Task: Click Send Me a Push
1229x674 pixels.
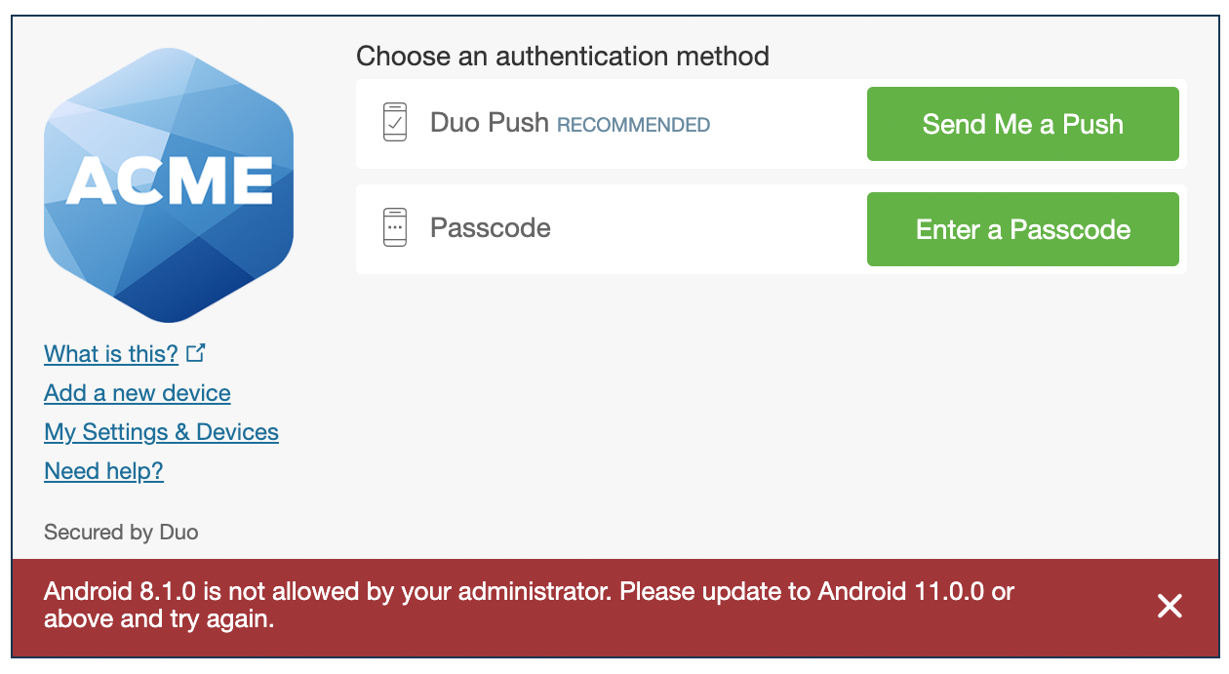Action: (1022, 124)
